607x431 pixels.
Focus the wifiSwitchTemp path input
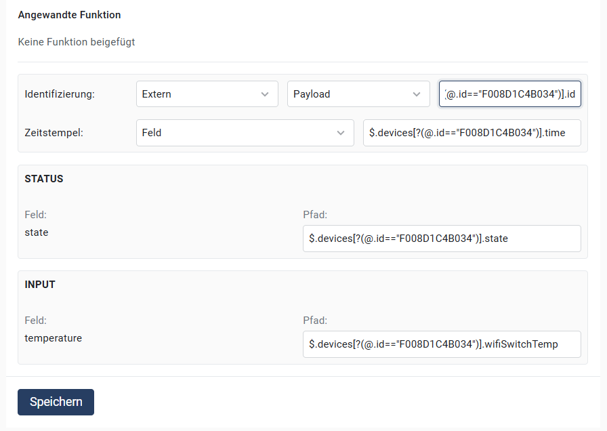tap(442, 344)
